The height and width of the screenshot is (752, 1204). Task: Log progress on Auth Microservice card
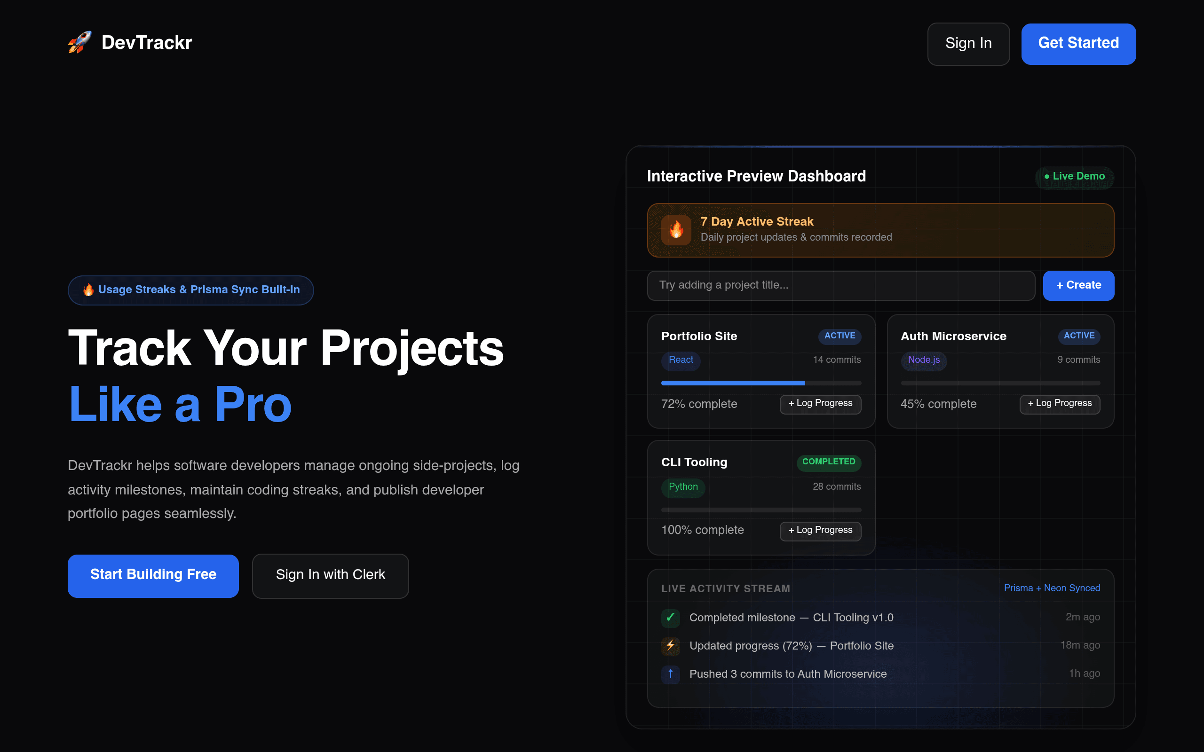tap(1060, 403)
